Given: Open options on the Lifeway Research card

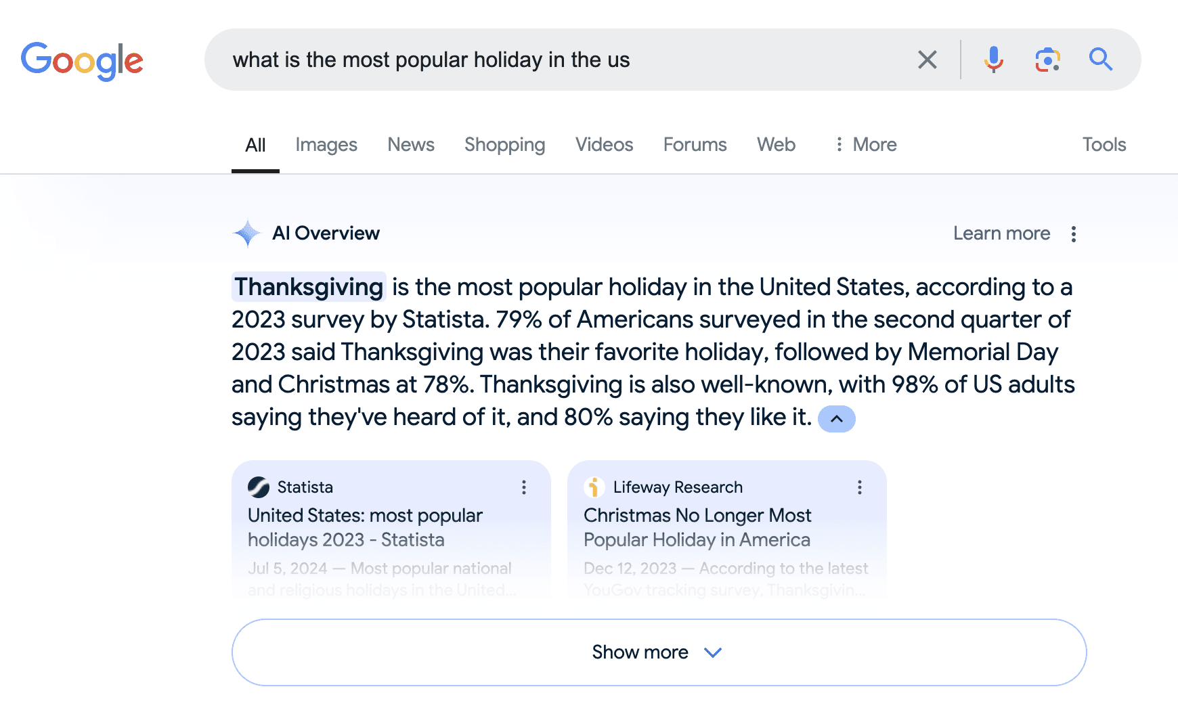Looking at the screenshot, I should pyautogui.click(x=860, y=487).
